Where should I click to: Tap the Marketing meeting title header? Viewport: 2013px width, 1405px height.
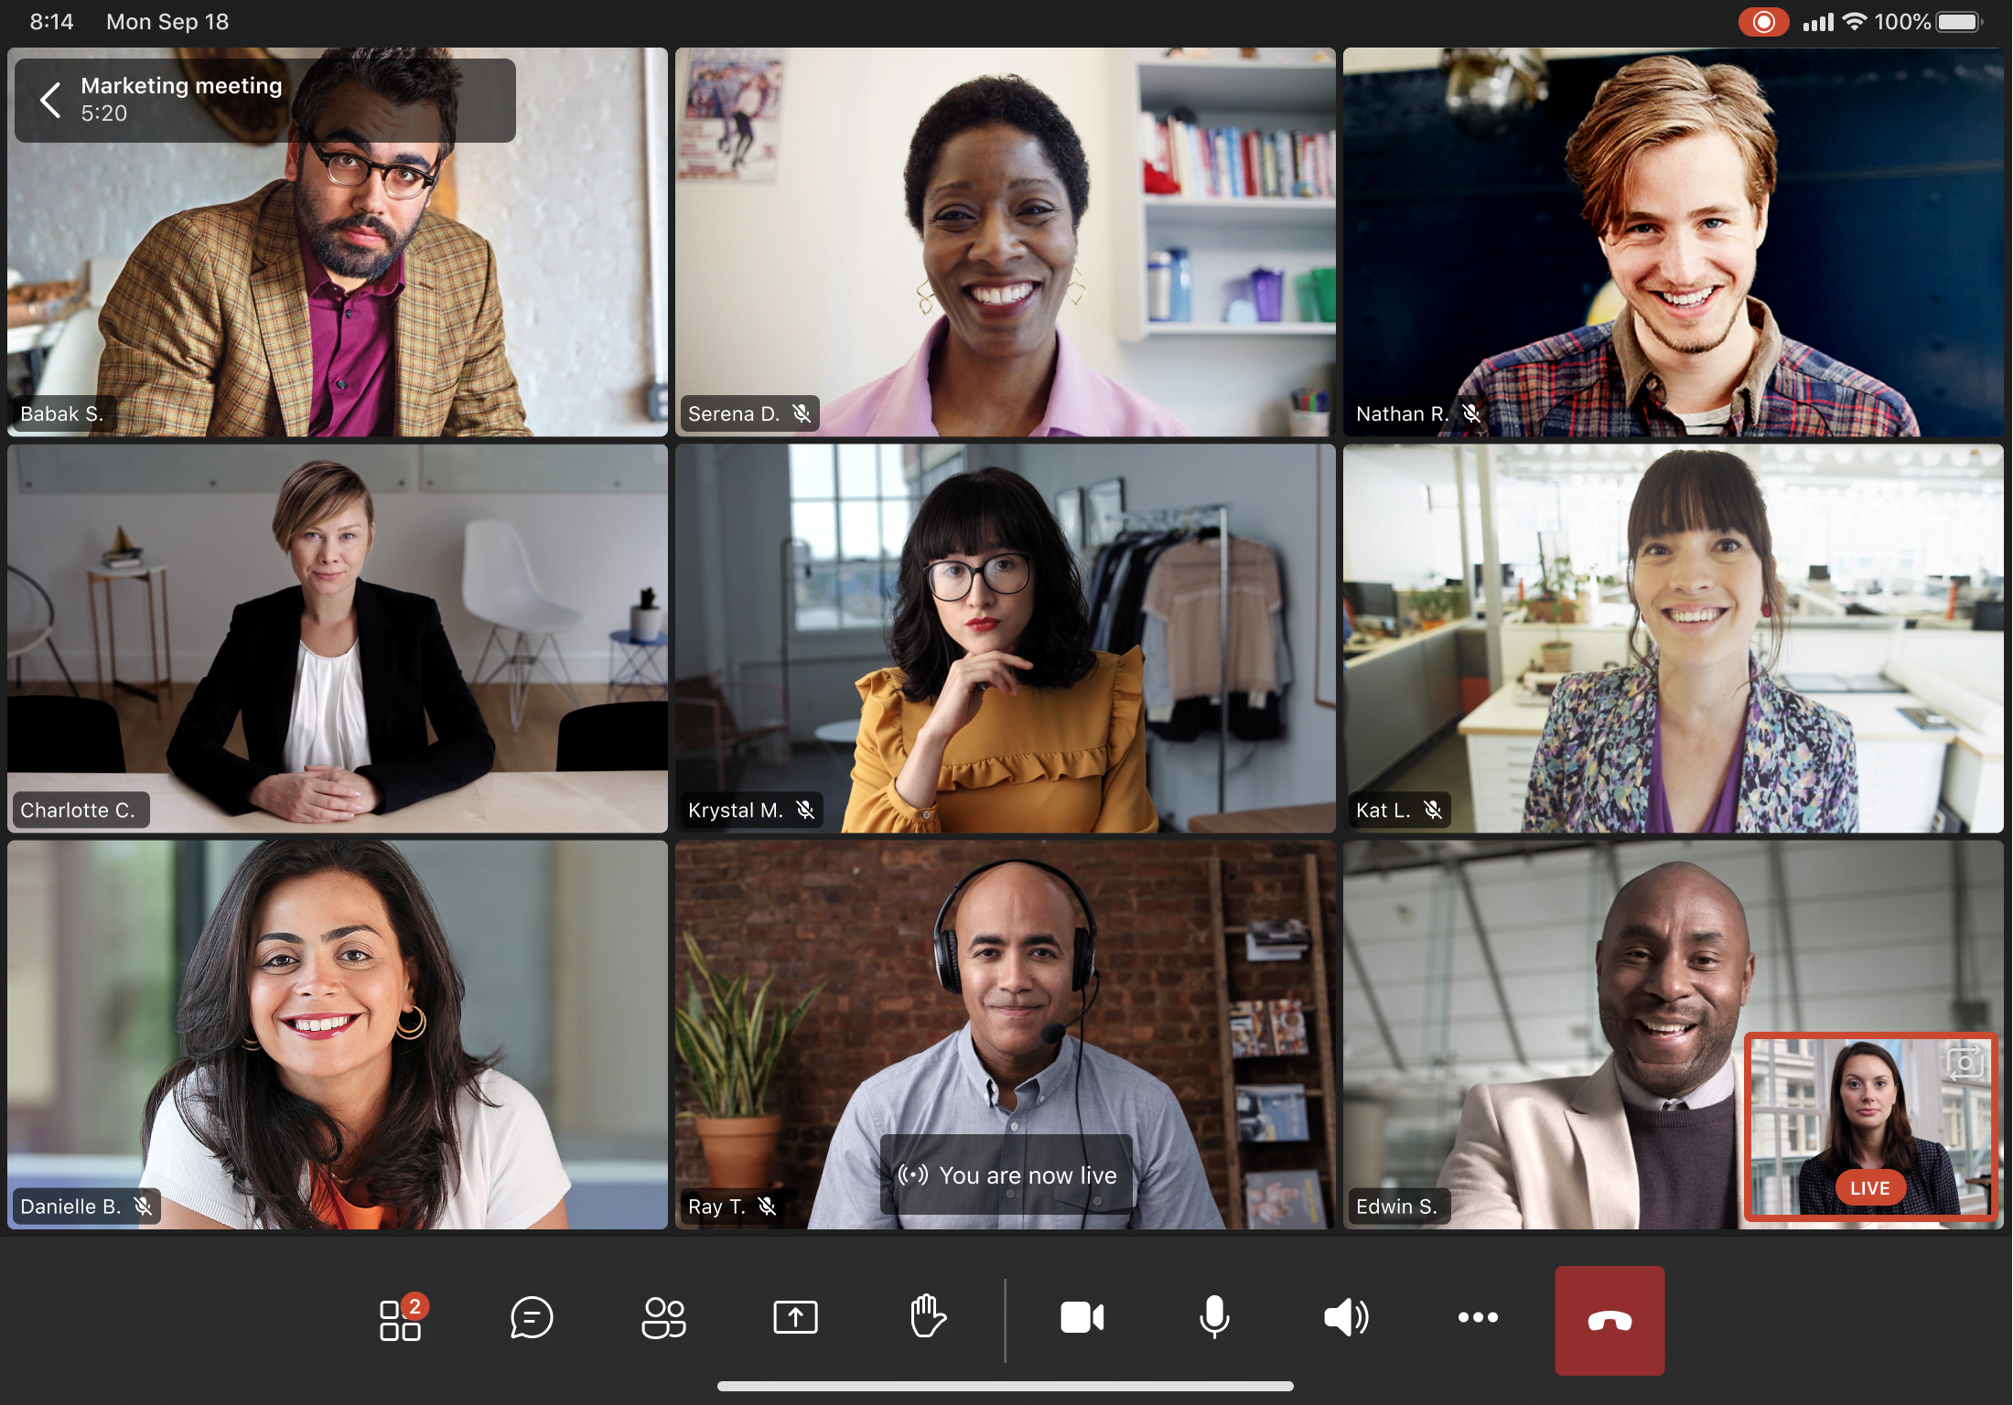tap(181, 85)
